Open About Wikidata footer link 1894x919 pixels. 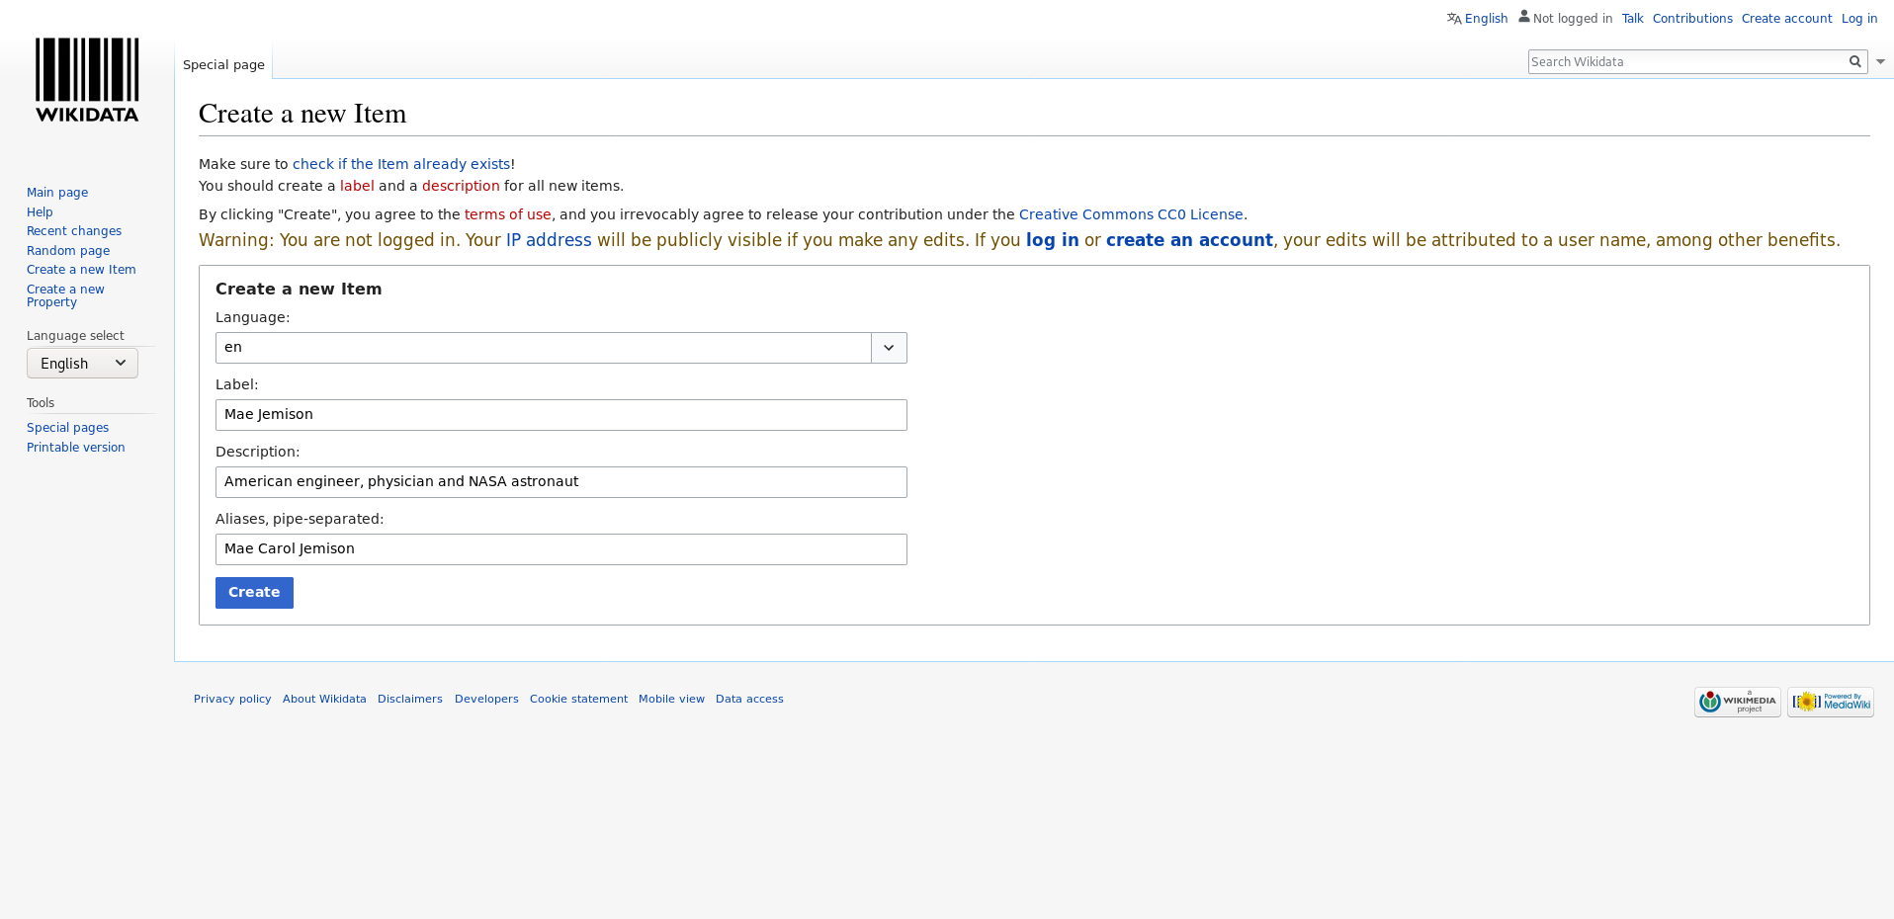point(324,699)
